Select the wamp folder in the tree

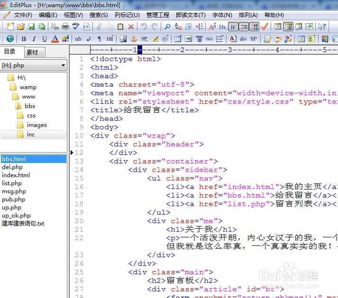click(x=28, y=87)
